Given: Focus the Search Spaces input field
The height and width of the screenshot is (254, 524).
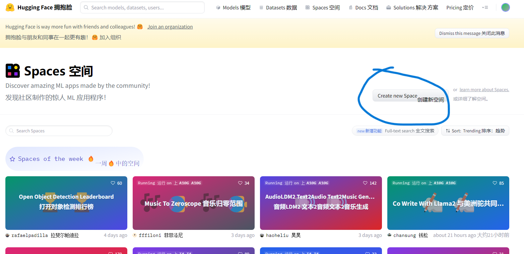Looking at the screenshot, I should 59,131.
